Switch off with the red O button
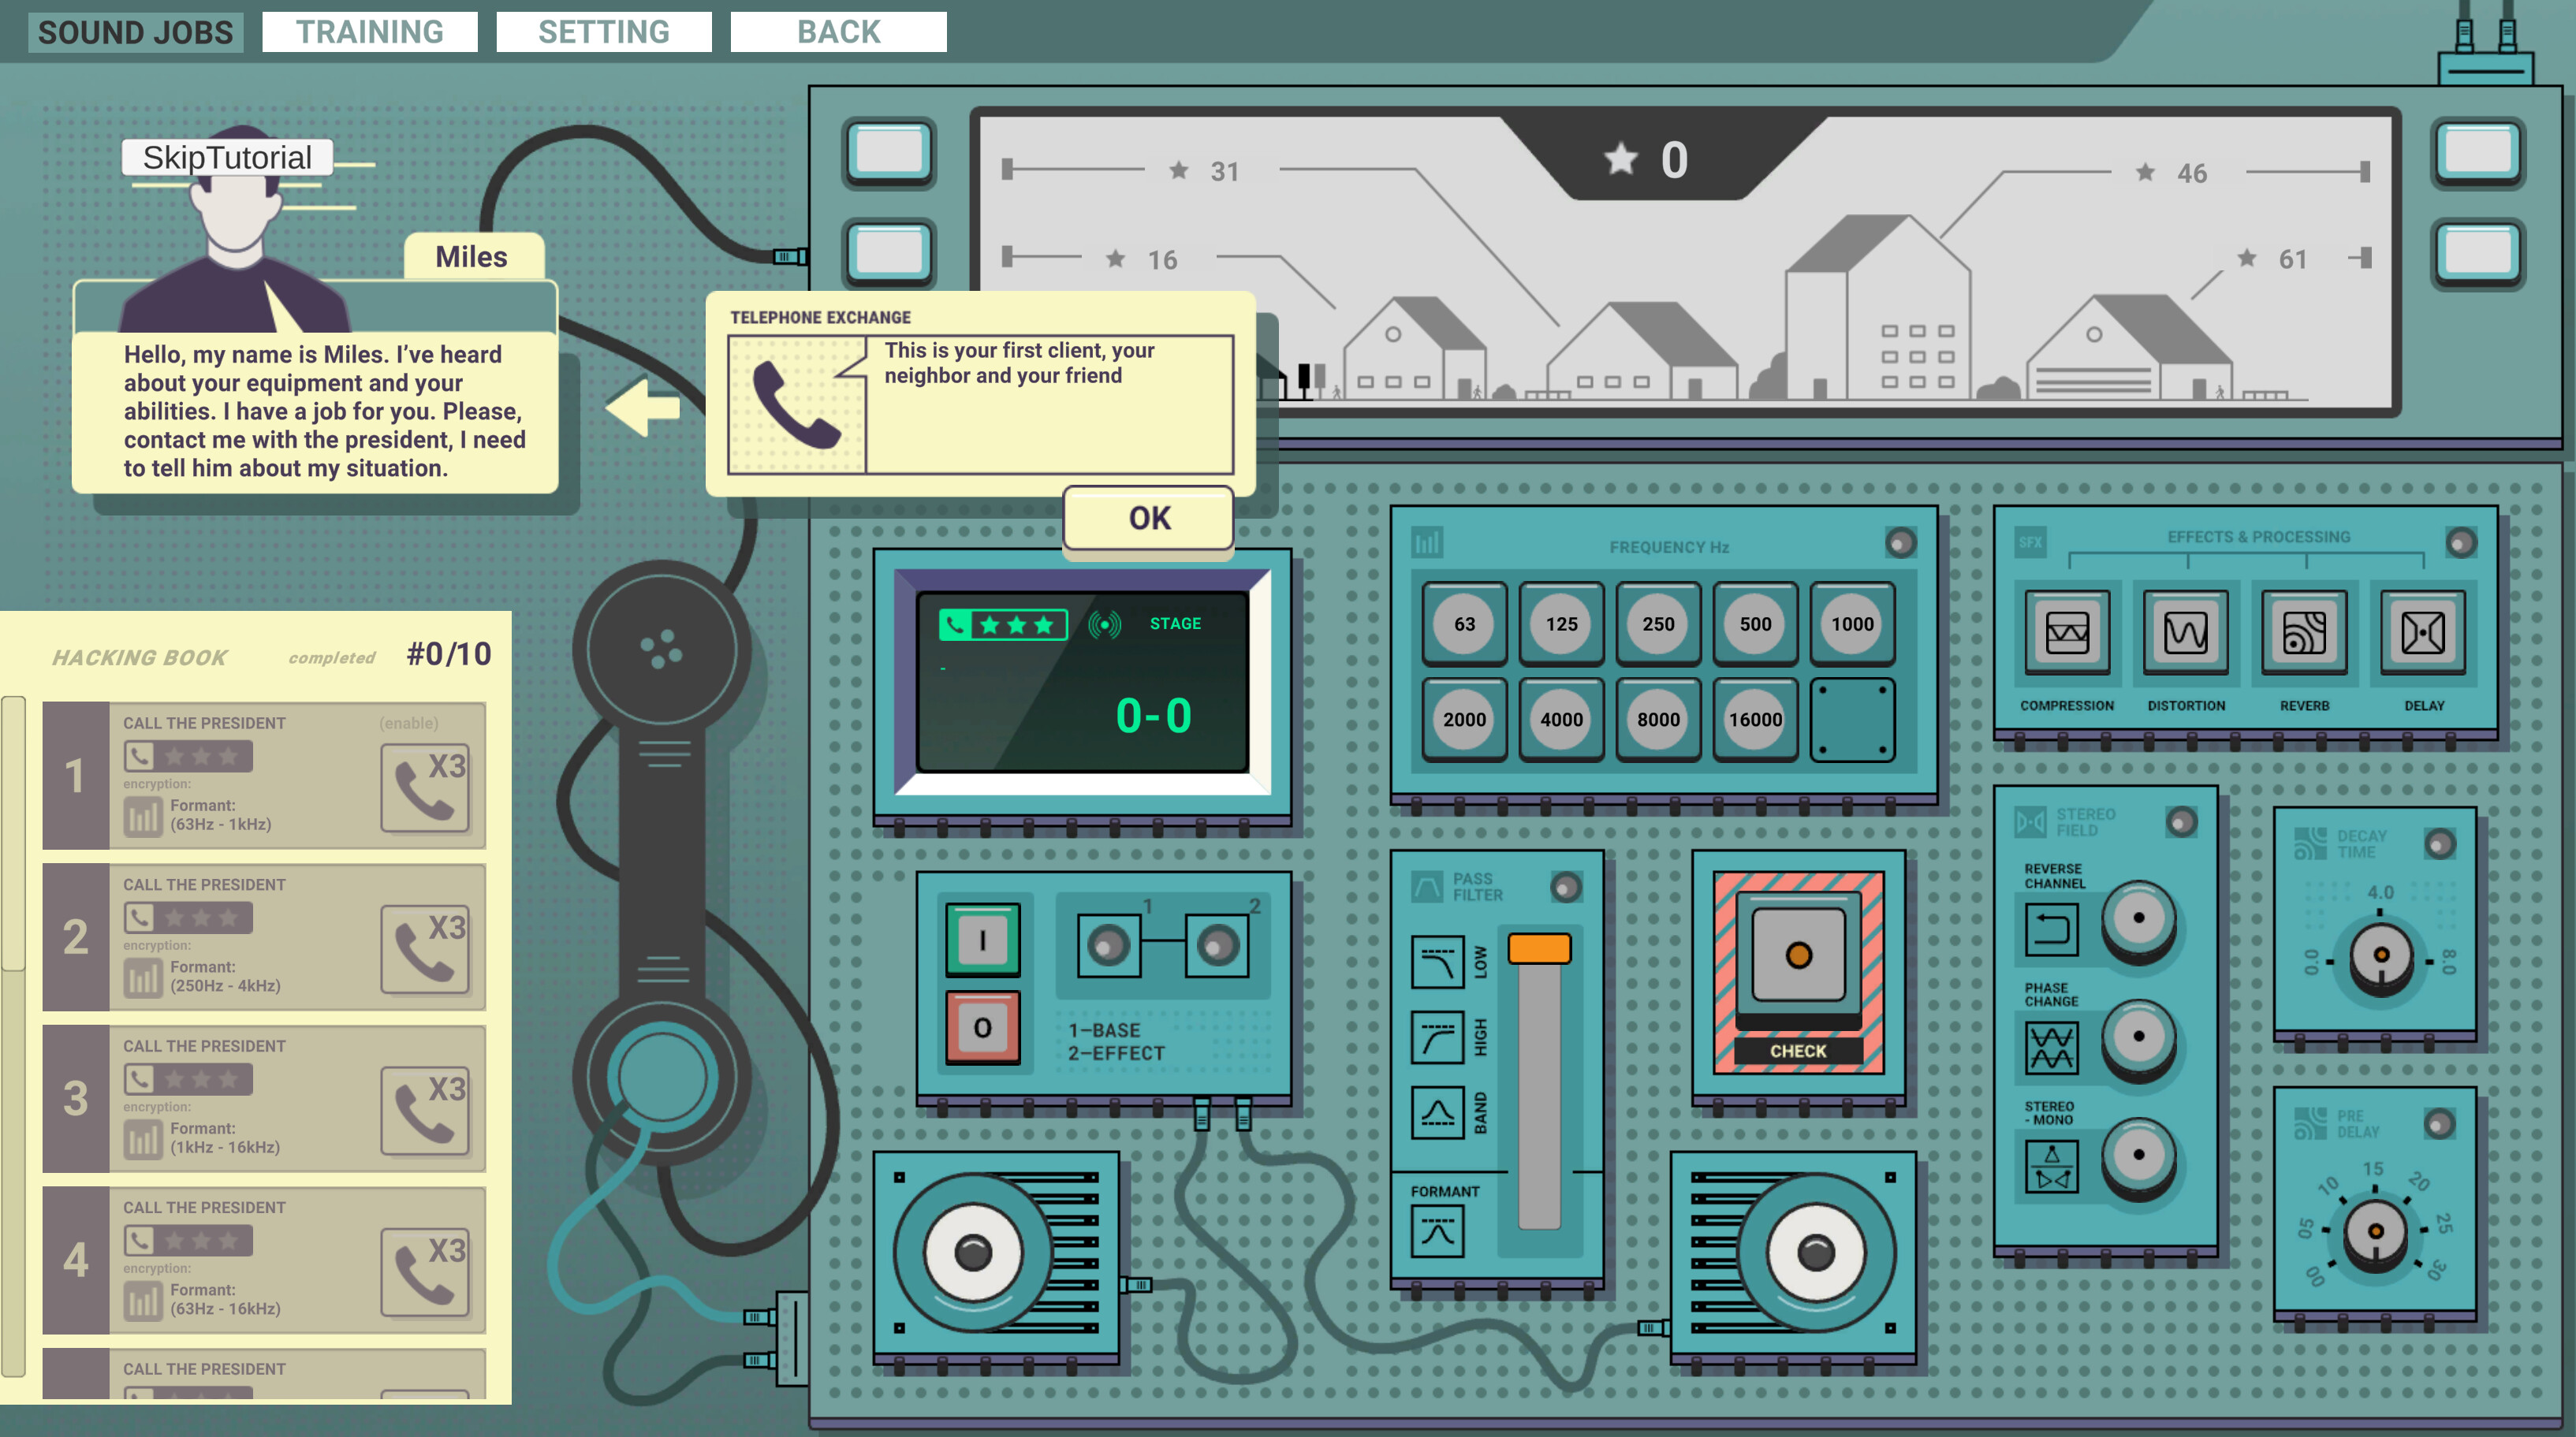2576x1437 pixels. point(983,1027)
